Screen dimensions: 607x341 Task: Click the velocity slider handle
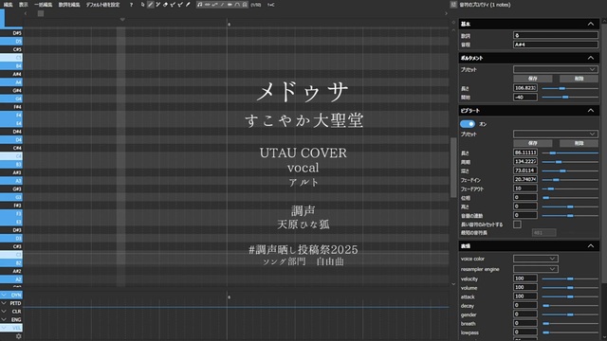coord(570,278)
